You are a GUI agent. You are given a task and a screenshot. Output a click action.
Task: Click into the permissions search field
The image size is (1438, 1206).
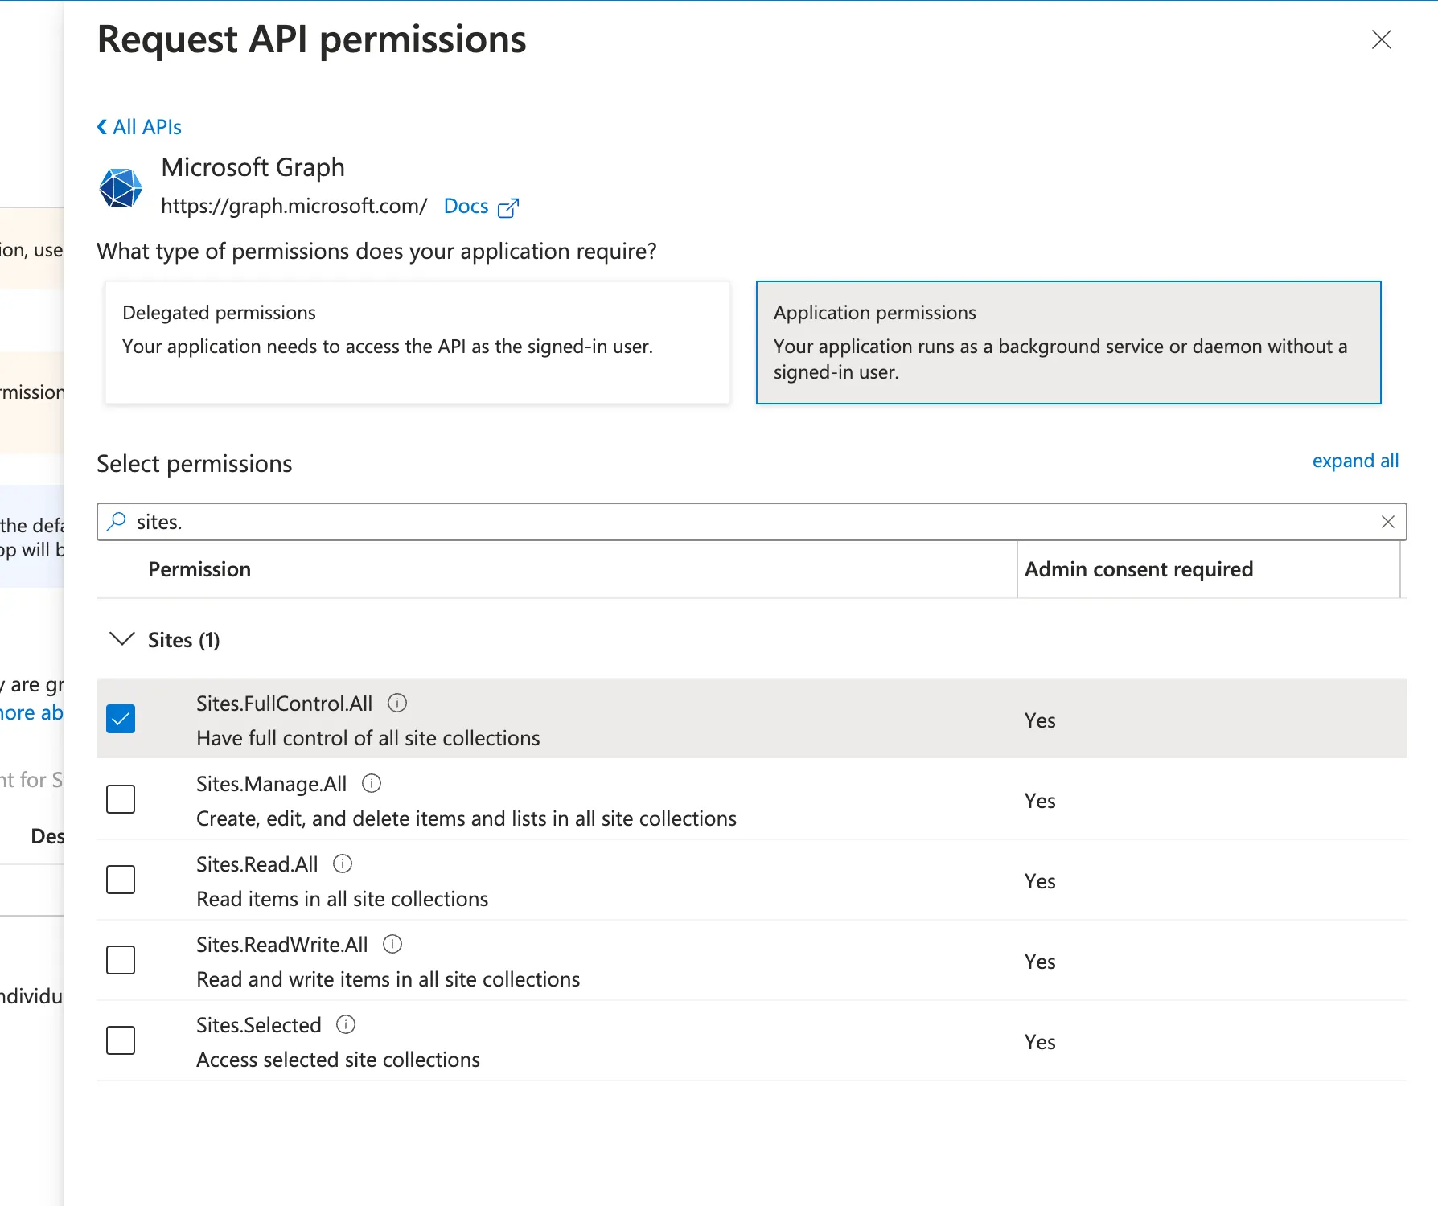tap(740, 523)
